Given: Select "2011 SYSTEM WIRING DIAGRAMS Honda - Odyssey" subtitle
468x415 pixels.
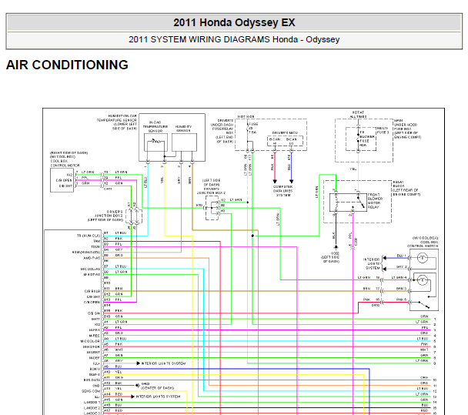Looking at the screenshot, I should pos(234,39).
